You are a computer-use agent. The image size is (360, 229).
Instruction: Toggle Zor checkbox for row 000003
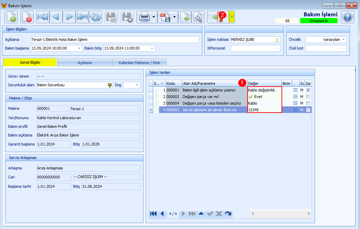click(x=308, y=110)
